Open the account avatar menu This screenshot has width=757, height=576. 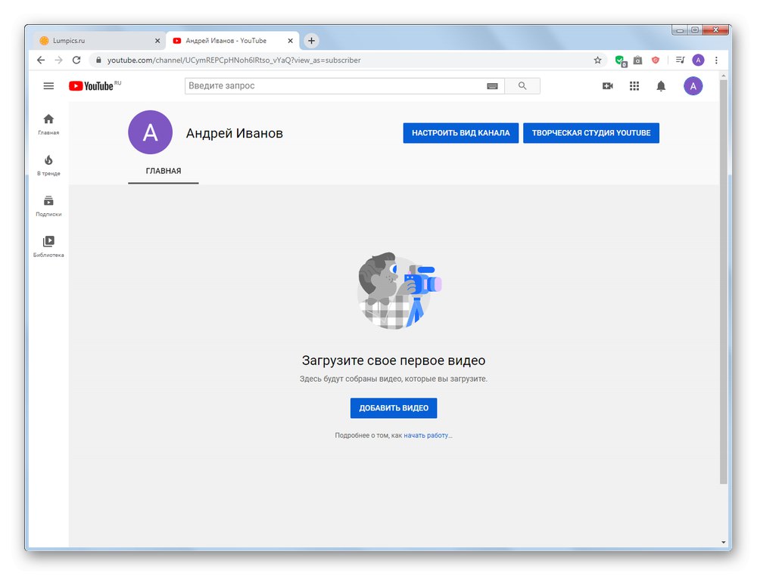point(693,85)
